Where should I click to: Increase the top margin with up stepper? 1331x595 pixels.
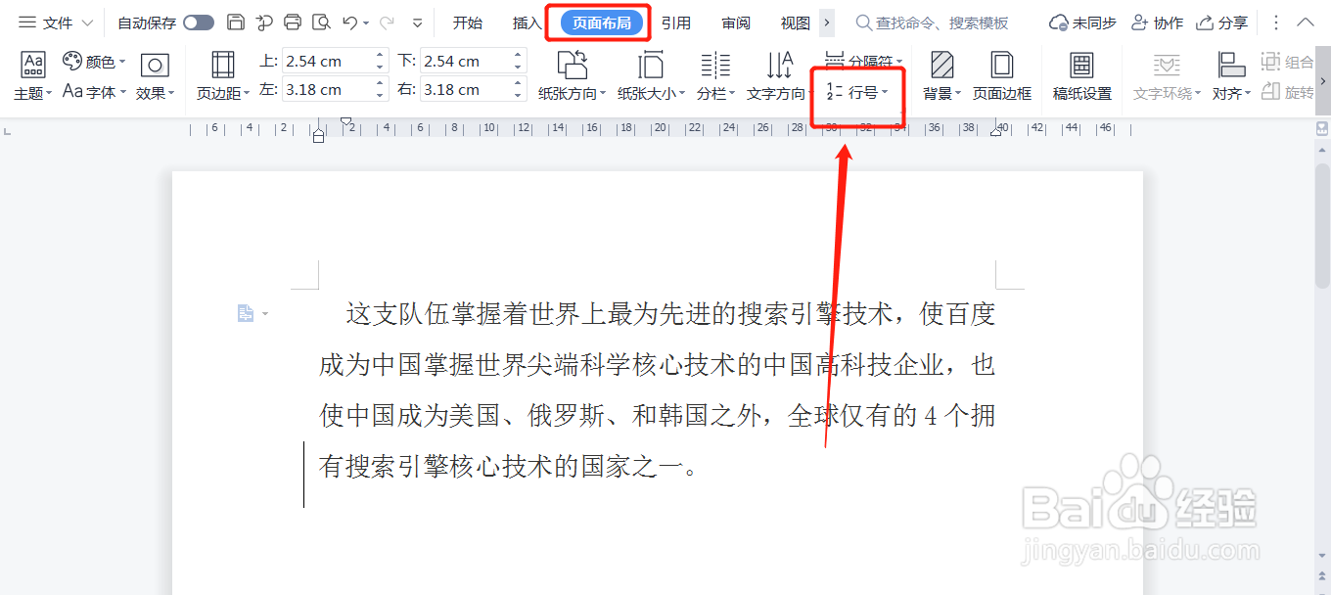(381, 55)
